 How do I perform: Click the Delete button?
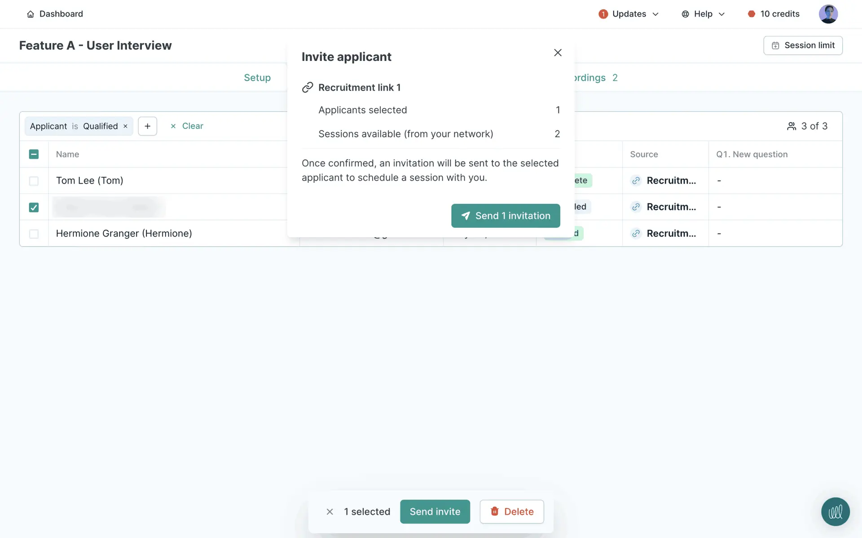511,512
